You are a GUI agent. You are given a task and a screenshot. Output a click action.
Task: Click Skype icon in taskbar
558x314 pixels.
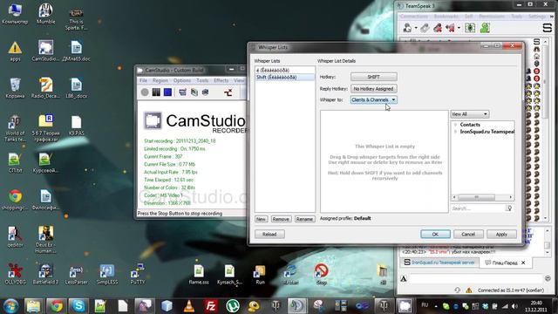[78, 306]
